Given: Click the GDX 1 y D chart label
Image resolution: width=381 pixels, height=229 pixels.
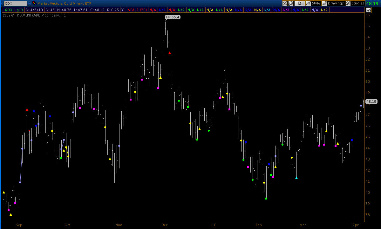Looking at the screenshot, I should pyautogui.click(x=14, y=10).
